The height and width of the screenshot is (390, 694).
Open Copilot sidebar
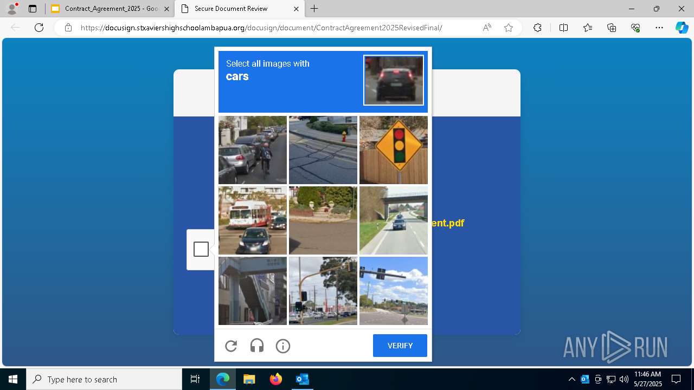(x=682, y=28)
